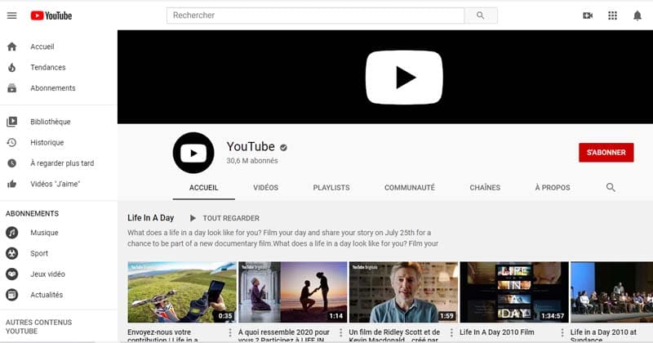Open the Life In A Day section title

tap(151, 217)
